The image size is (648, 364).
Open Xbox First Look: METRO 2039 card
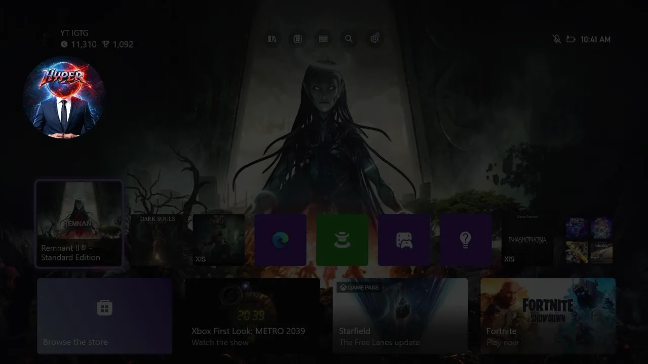coord(253,316)
